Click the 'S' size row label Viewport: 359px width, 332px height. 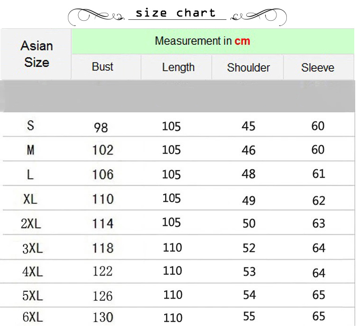click(x=31, y=126)
